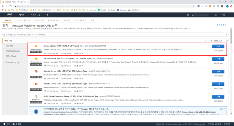Click the Ubuntu Server 16.04 logo icon

36,84
